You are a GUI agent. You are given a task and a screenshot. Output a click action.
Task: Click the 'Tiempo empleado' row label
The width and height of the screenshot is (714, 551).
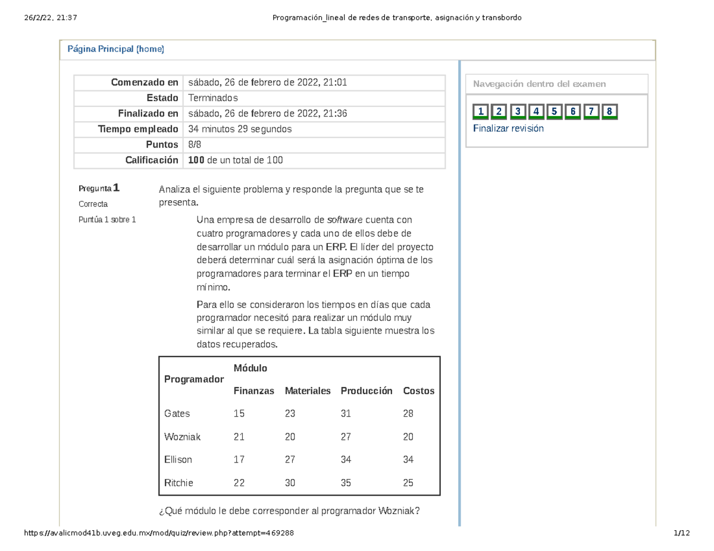pos(138,129)
